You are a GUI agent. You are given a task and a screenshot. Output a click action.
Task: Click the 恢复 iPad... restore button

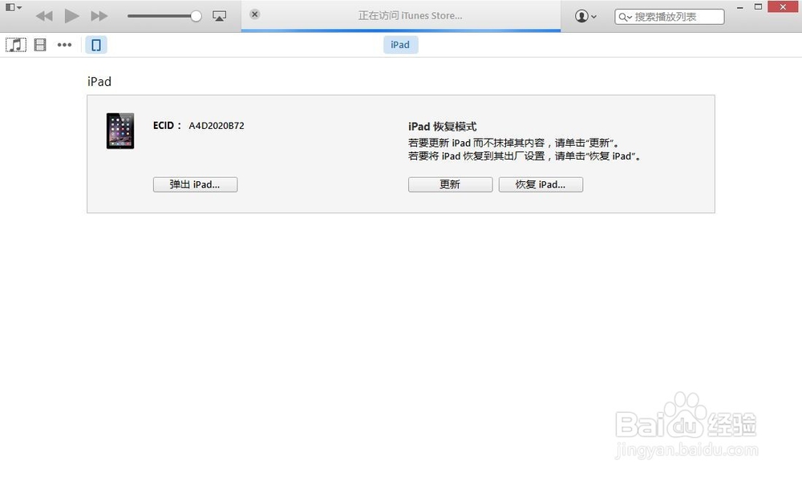tap(541, 184)
